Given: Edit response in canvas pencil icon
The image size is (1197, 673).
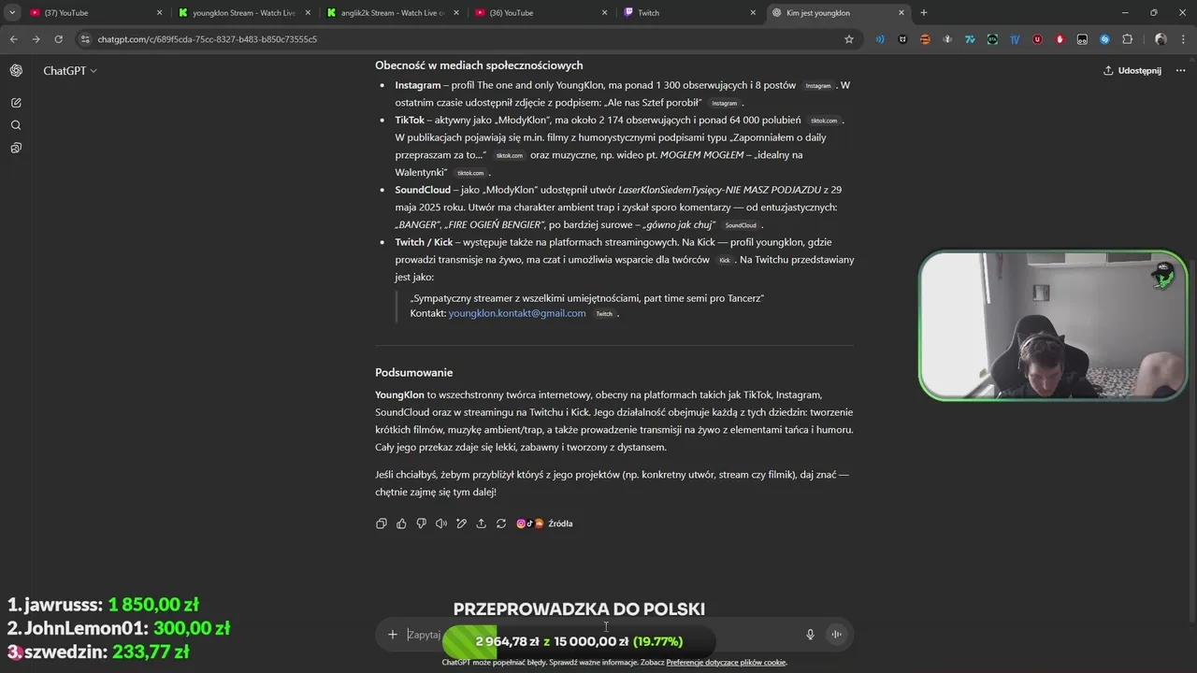Looking at the screenshot, I should (x=461, y=523).
